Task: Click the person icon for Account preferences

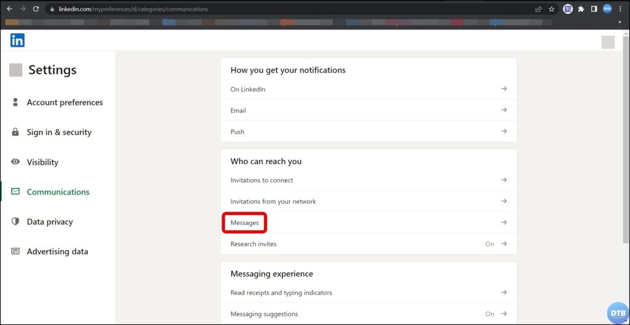Action: tap(15, 103)
